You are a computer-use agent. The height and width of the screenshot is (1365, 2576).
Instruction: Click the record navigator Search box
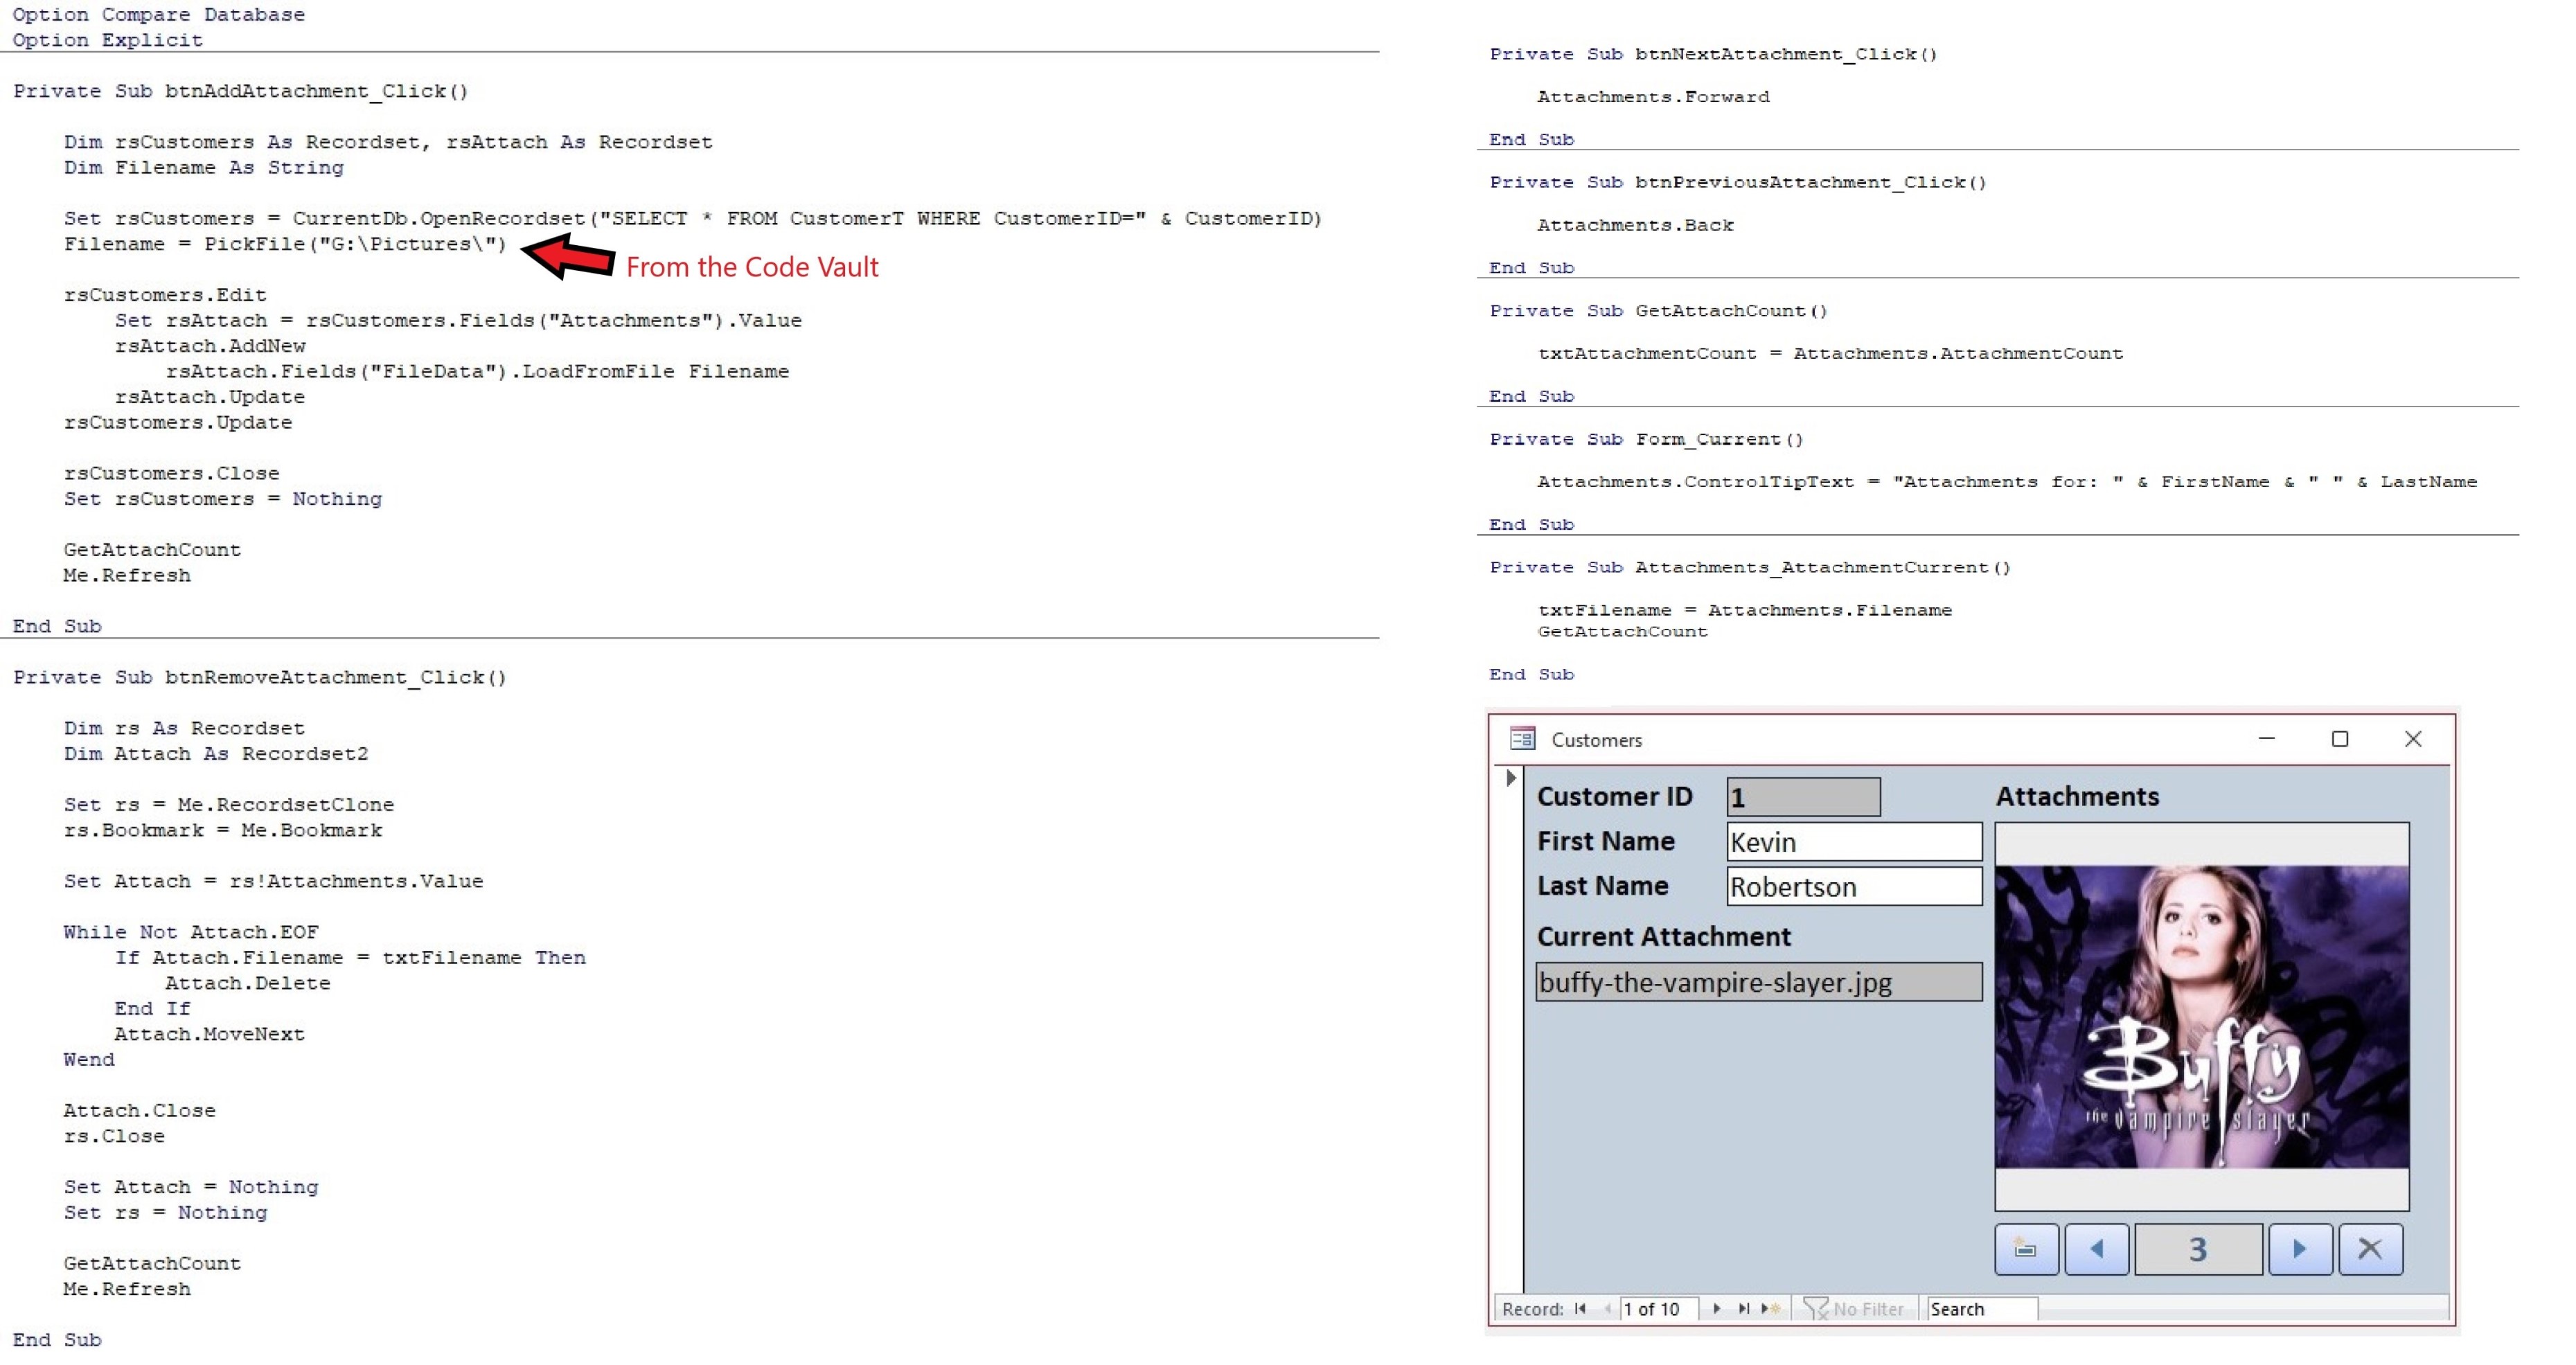(1980, 1308)
